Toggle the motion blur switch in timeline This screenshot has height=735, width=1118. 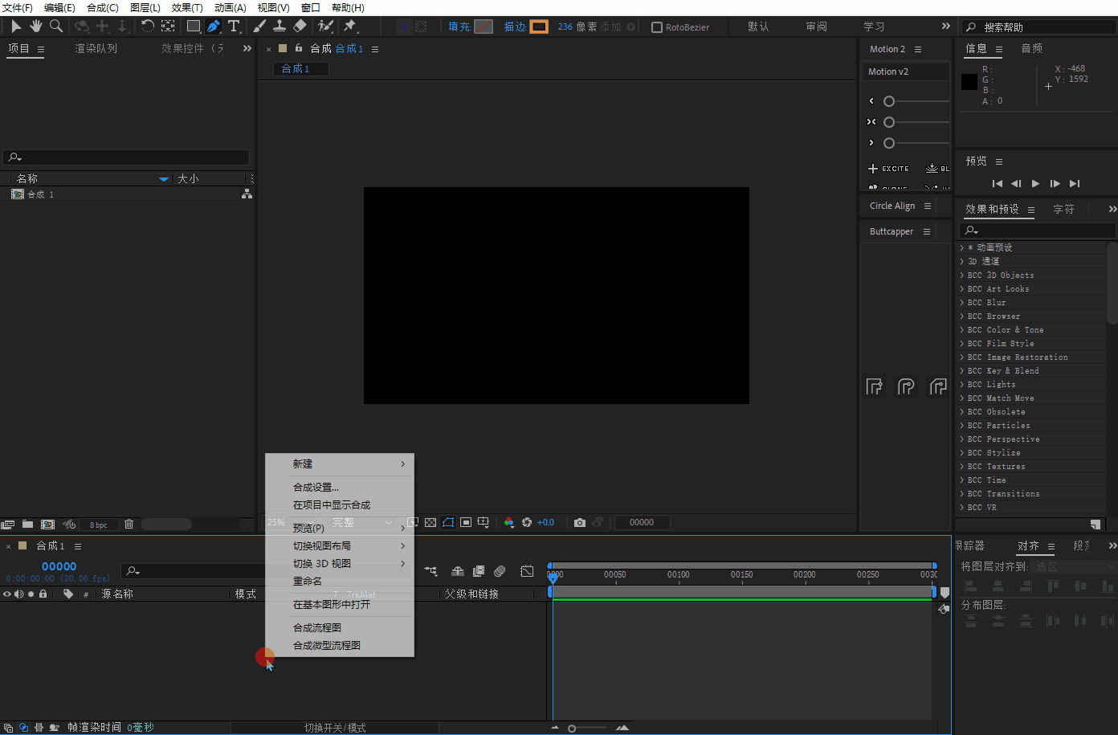[x=500, y=571]
